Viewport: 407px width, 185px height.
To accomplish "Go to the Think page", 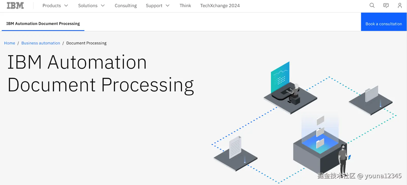I will tap(185, 6).
